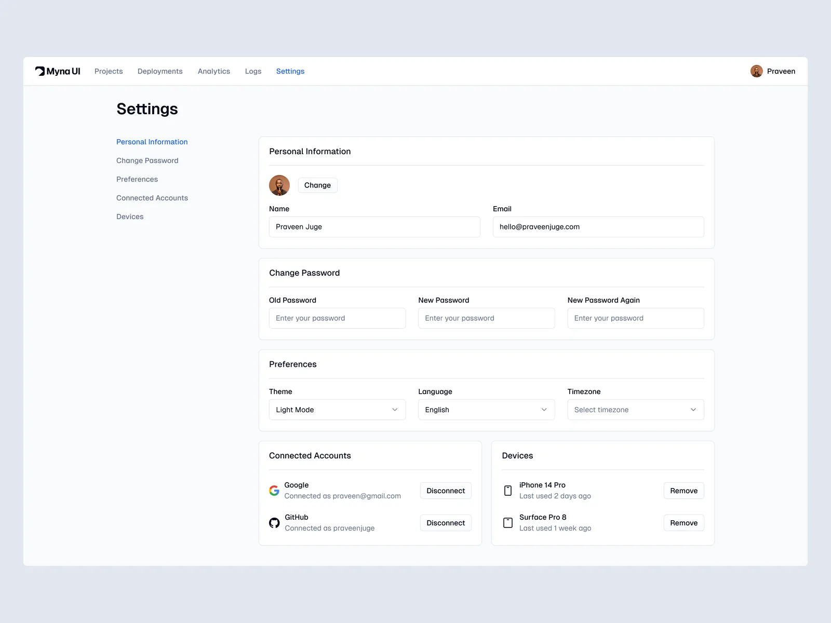The image size is (831, 623).
Task: Click the iPhone 14 Pro device icon
Action: tap(508, 491)
